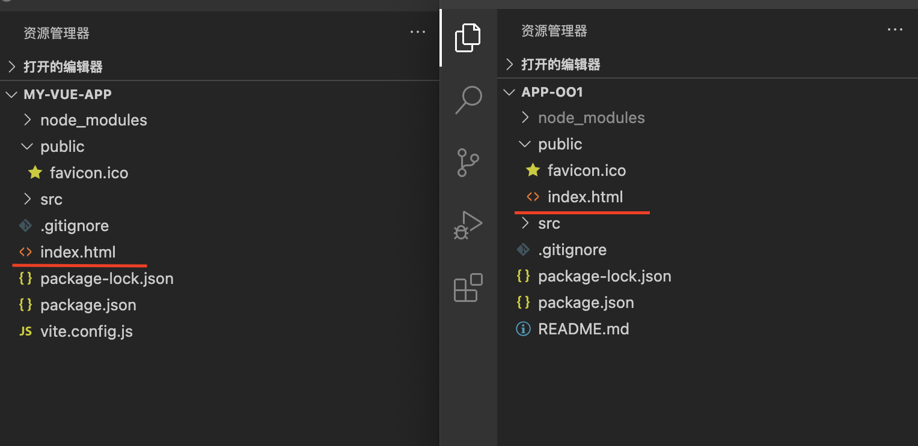
Task: Collapse the public folder in MY-VUE-APP
Action: click(x=62, y=146)
